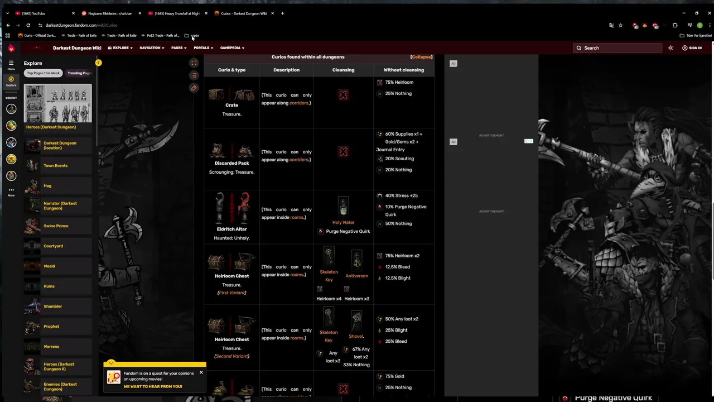Open the Curio - Official Dark... bookmark
714x402 pixels.
tap(37, 36)
